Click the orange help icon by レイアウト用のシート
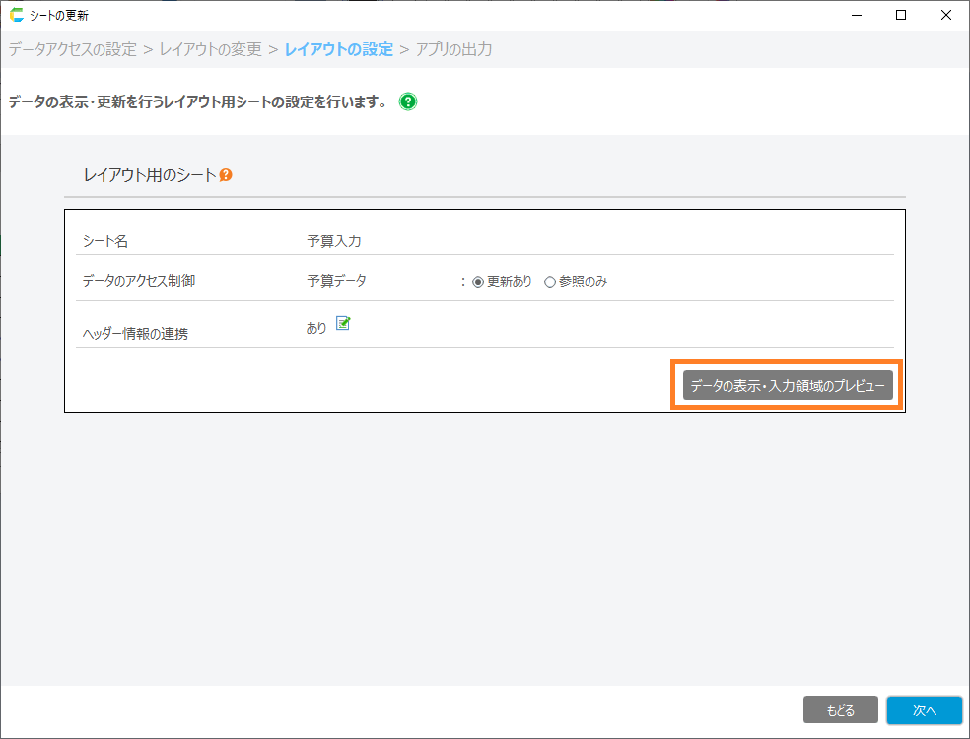 (x=226, y=175)
